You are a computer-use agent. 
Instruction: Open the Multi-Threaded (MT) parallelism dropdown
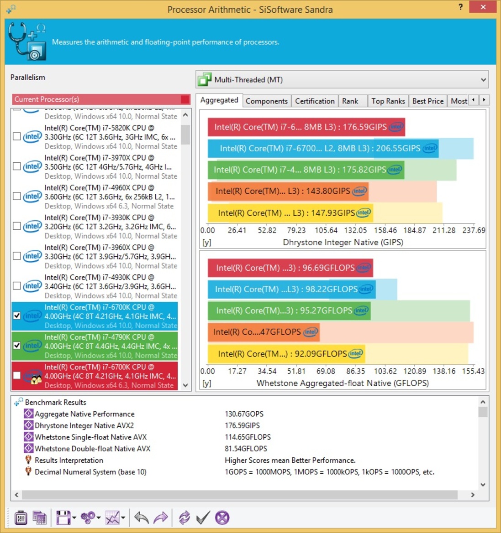(342, 79)
